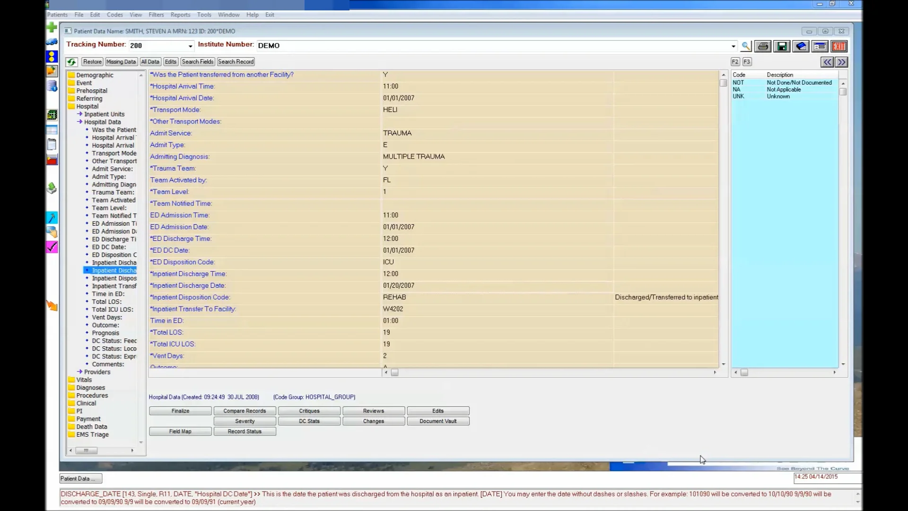Open the Institute Number dropdown
The width and height of the screenshot is (908, 511).
pos(733,46)
